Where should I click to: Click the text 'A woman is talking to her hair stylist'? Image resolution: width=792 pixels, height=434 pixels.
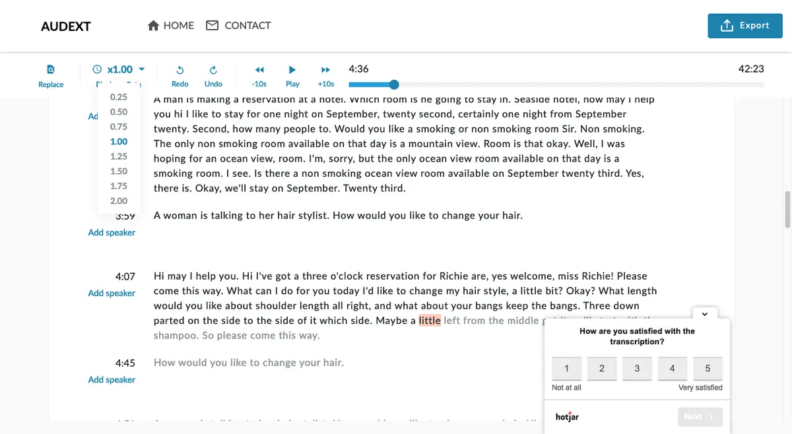242,216
